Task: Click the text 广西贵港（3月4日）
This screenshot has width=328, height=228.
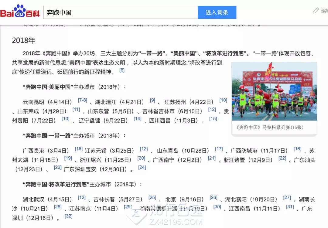Action: (x=46, y=151)
